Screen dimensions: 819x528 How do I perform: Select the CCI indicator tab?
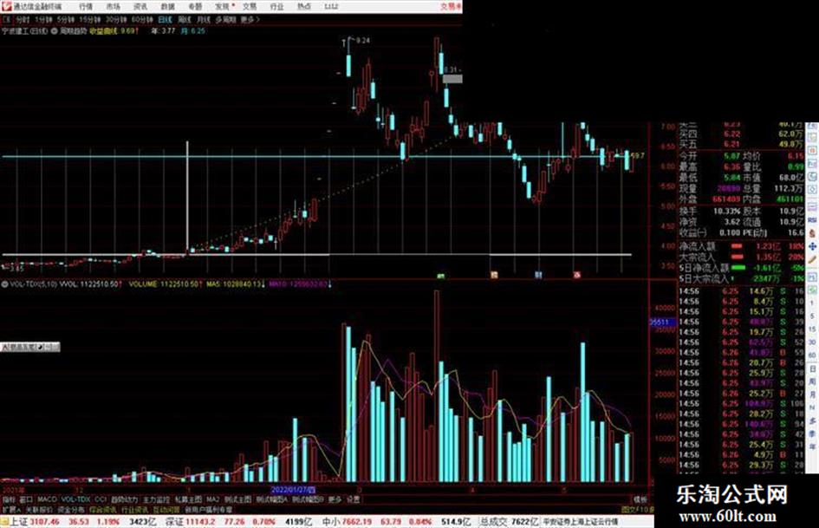tap(101, 499)
